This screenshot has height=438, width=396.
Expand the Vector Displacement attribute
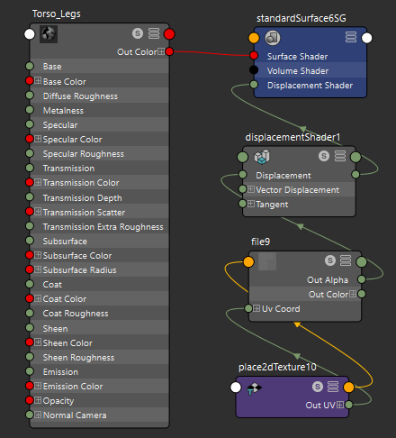(251, 189)
